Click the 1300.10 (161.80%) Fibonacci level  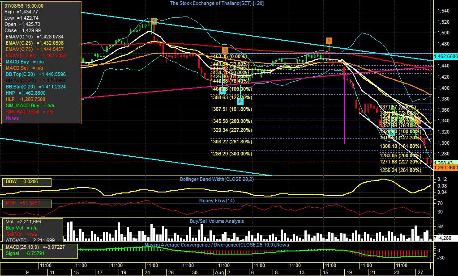coord(400,146)
